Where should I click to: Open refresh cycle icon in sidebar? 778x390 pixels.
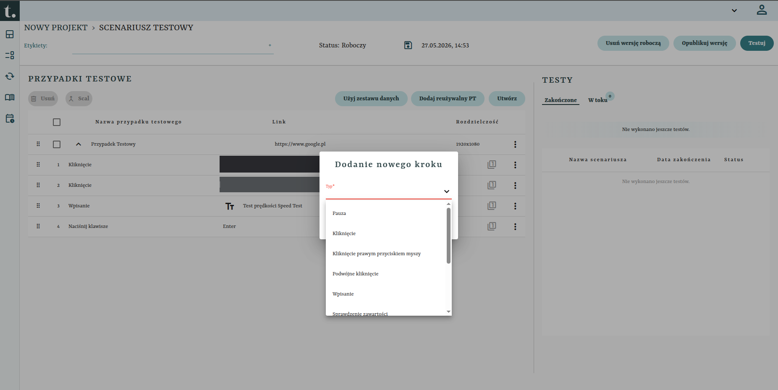tap(10, 76)
